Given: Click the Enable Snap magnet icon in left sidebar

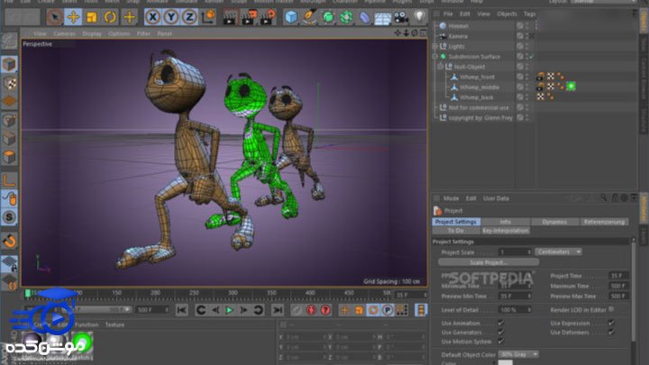Looking at the screenshot, I should click(x=10, y=241).
